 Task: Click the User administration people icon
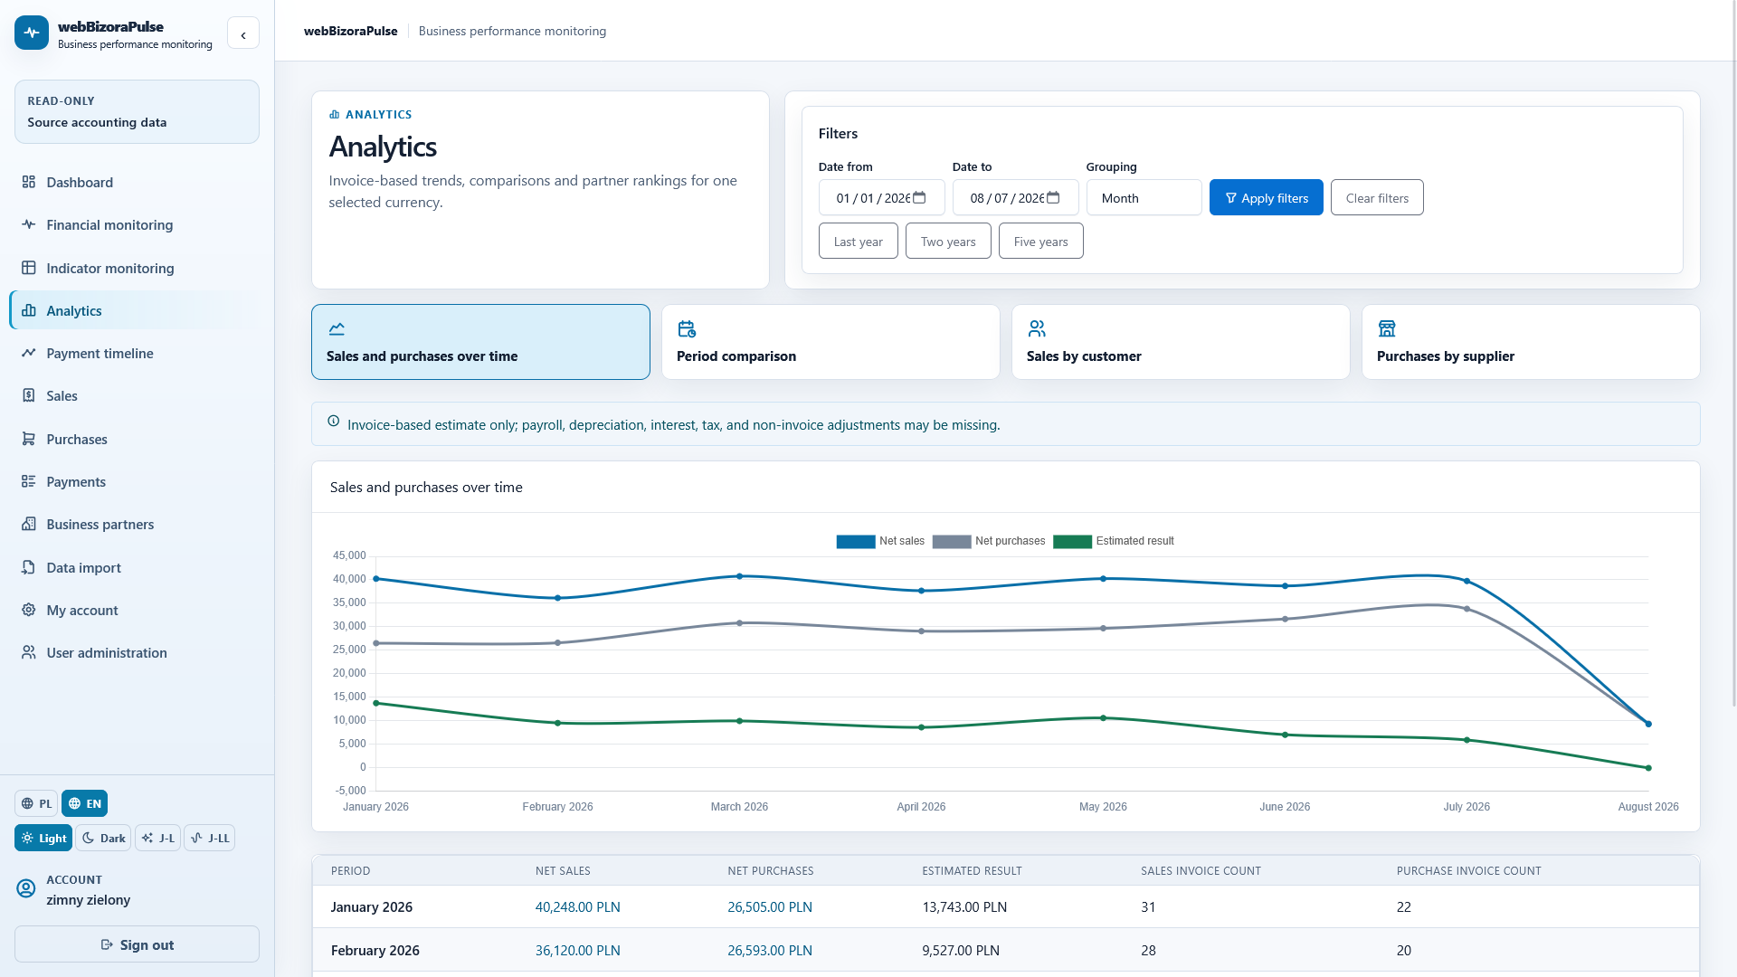tap(29, 652)
